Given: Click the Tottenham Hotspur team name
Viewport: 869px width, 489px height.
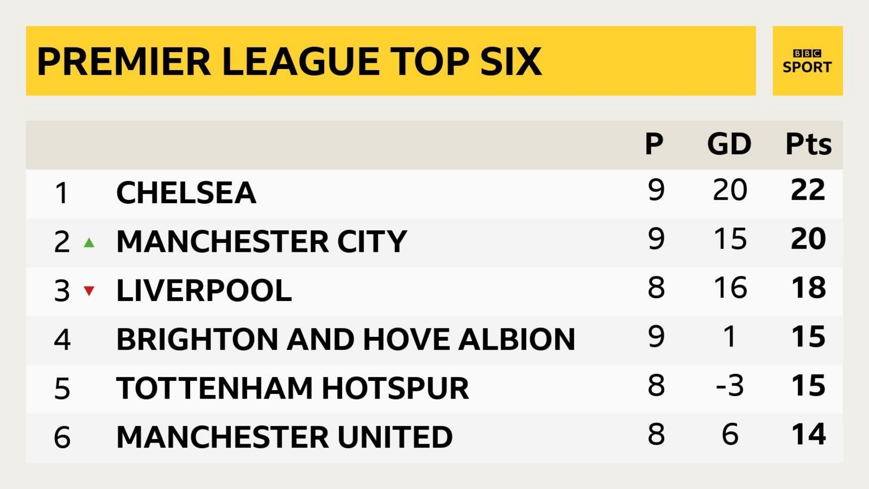Looking at the screenshot, I should point(292,388).
